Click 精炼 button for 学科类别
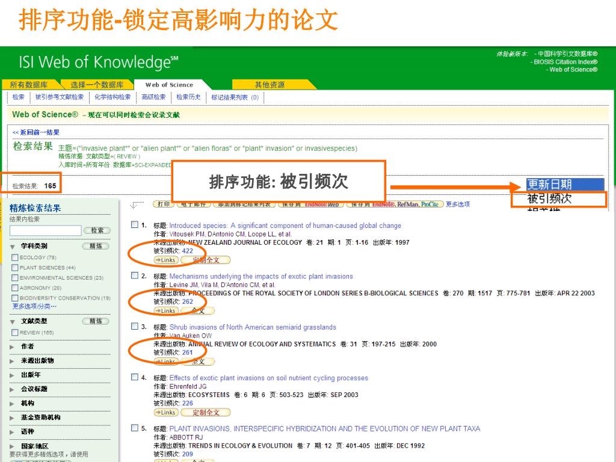This screenshot has height=462, width=616. [96, 246]
